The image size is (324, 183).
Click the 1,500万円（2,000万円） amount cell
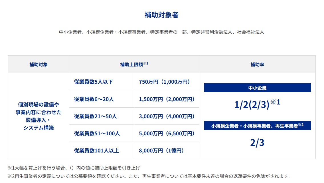tap(167, 99)
